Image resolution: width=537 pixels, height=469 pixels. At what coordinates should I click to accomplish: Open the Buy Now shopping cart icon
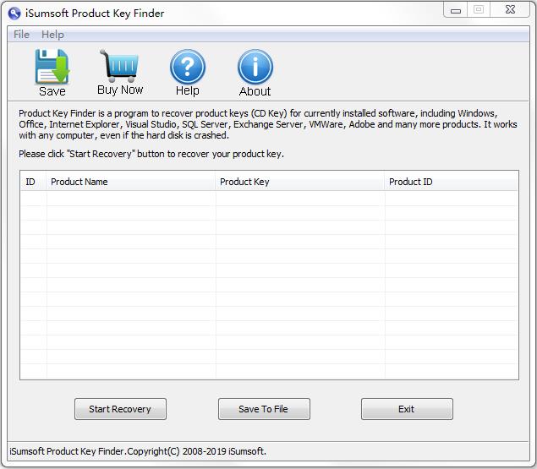119,65
